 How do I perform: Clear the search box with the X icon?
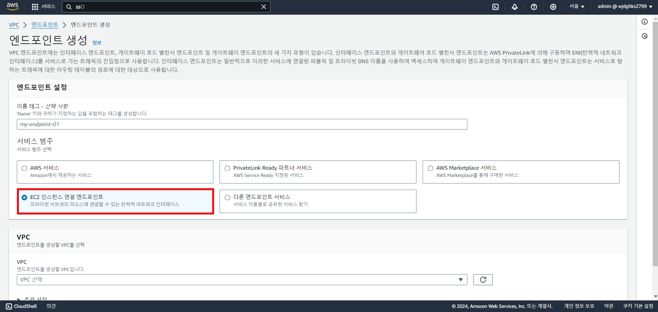pyautogui.click(x=264, y=7)
